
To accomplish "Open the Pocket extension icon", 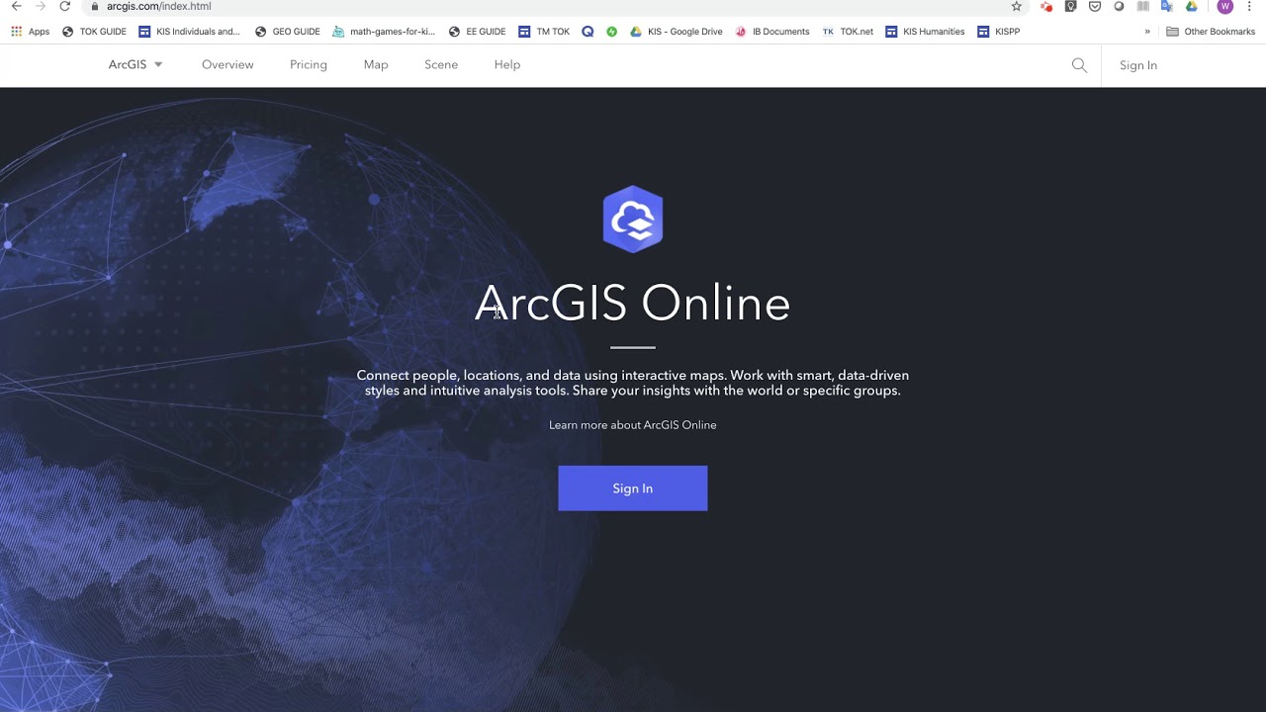I will click(1095, 6).
